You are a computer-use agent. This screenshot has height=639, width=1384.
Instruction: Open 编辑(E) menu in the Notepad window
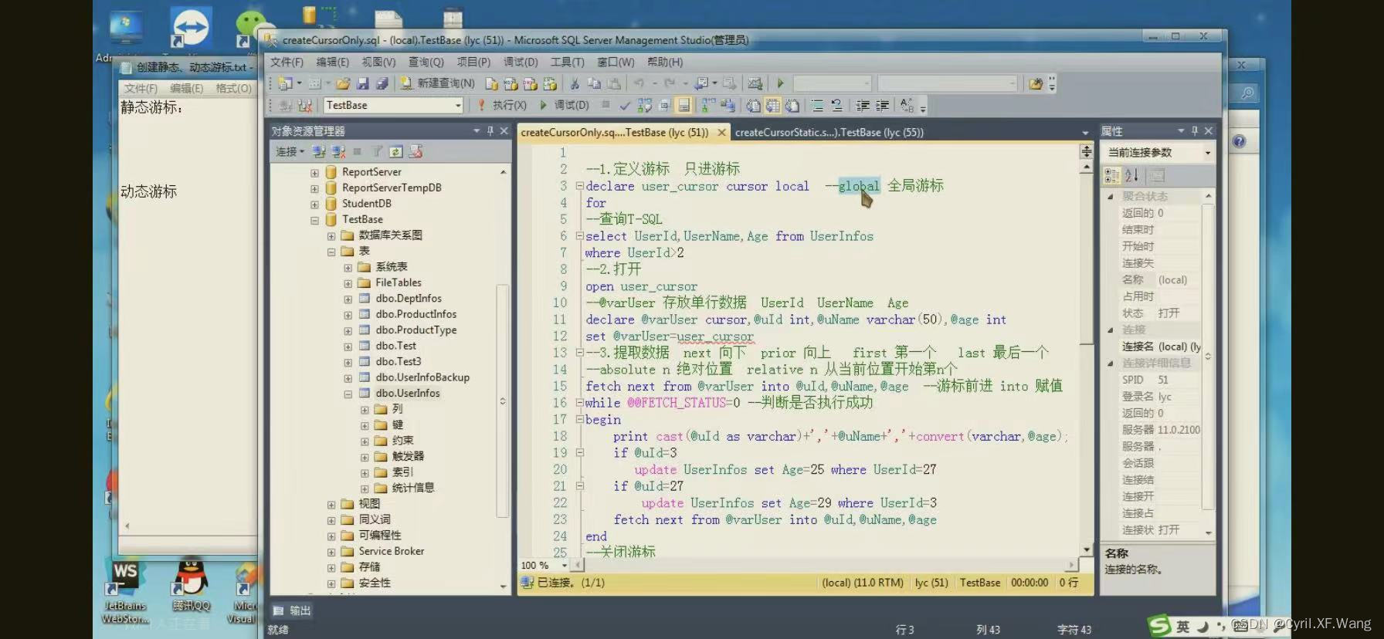[187, 89]
